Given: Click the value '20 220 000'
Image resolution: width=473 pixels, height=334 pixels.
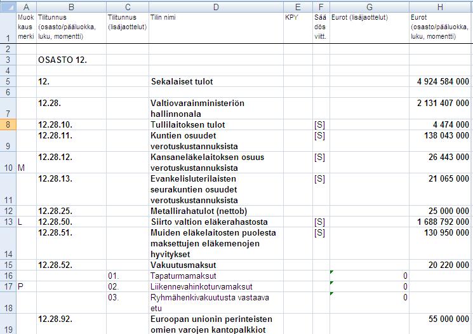Looking at the screenshot, I should pos(449,265).
